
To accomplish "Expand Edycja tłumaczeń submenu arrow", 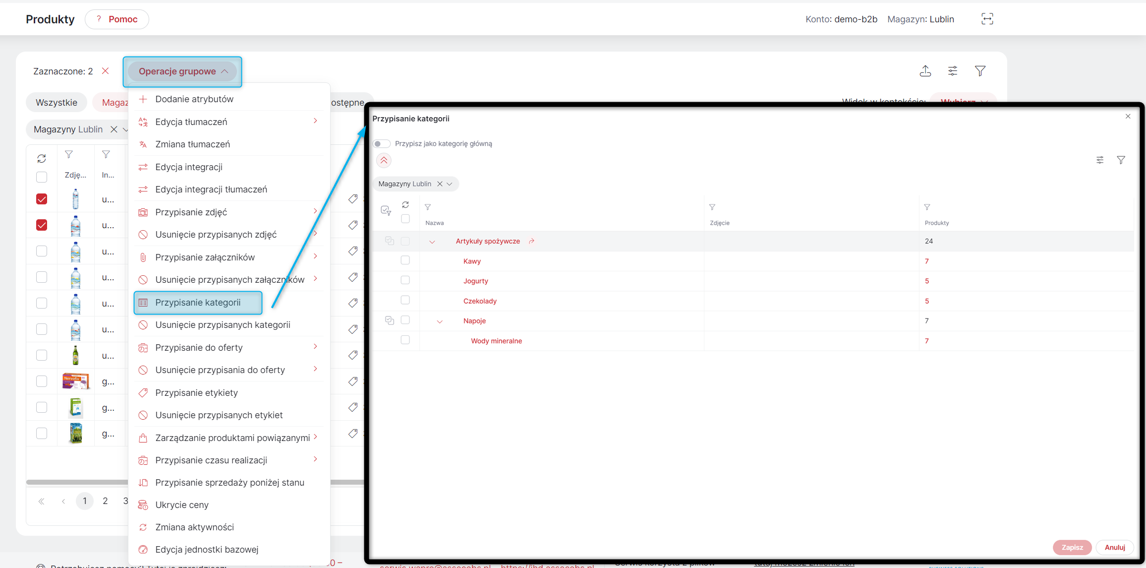I will click(315, 121).
